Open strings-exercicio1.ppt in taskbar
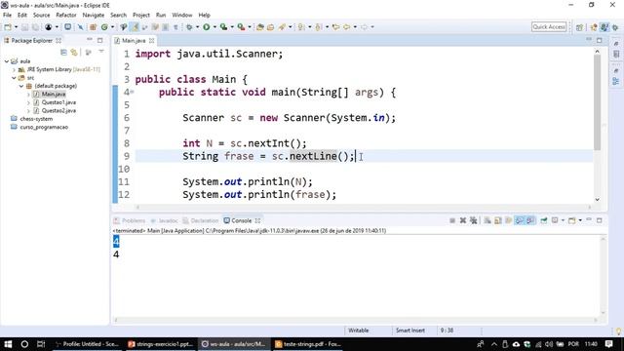Viewport: 624px width, 351px height. tap(161, 344)
